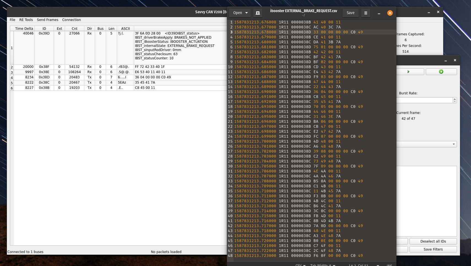
Task: Minimize the iBooster CSV editor window
Action: [379, 13]
